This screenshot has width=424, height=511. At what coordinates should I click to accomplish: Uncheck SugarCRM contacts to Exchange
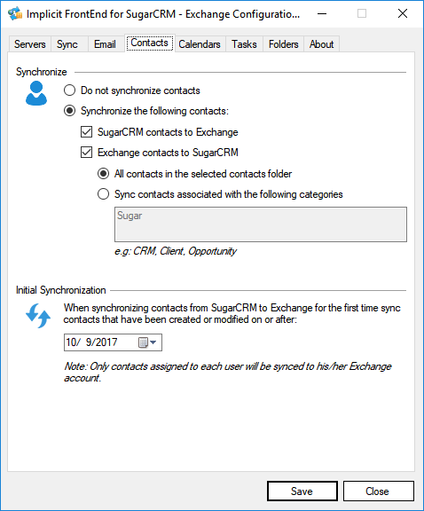(86, 132)
